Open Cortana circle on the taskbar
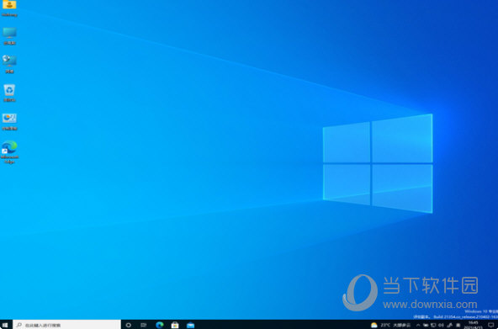The height and width of the screenshot is (329, 498). (129, 325)
